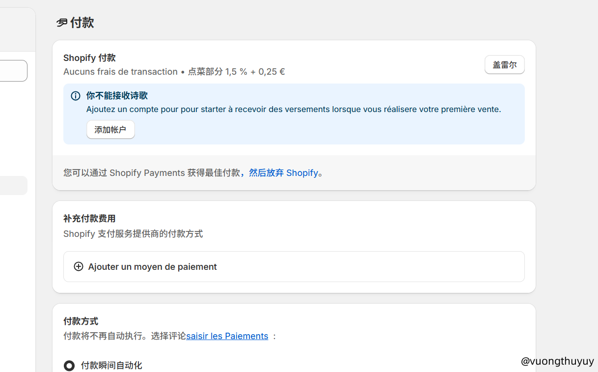The width and height of the screenshot is (598, 372).
Task: Click the @vuongthuyuy watermark text
Action: (557, 361)
